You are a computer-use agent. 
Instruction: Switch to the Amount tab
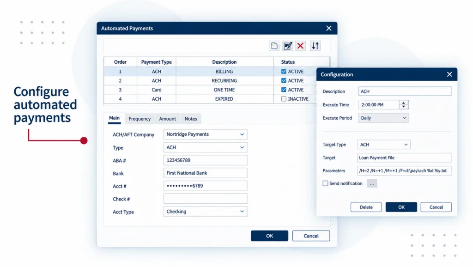167,119
